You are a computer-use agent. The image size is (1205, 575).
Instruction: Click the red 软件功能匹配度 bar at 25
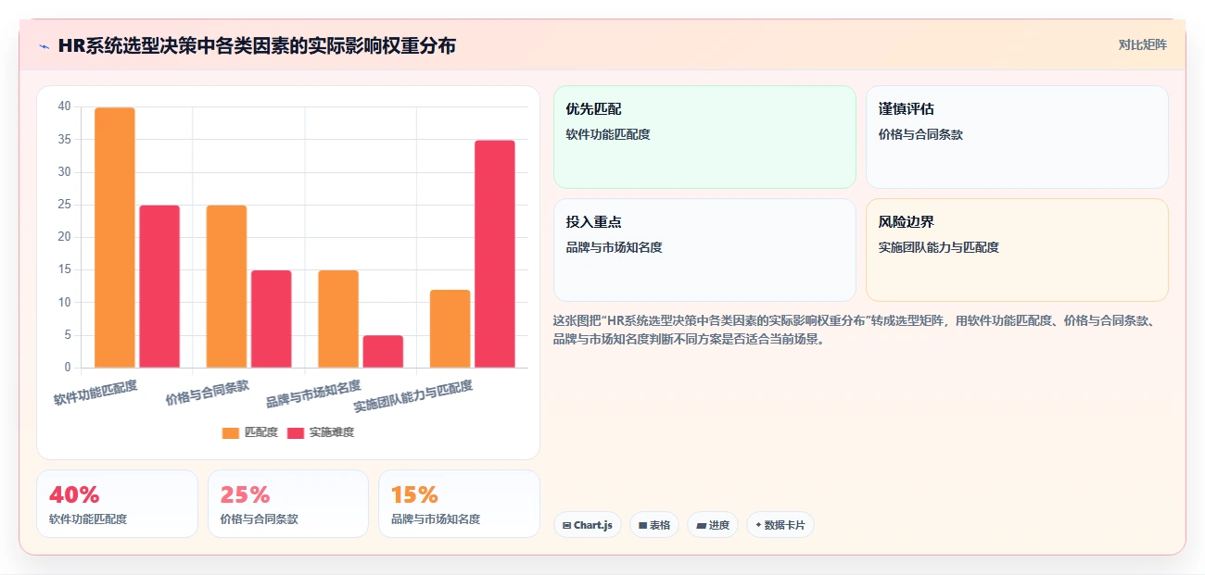(159, 286)
